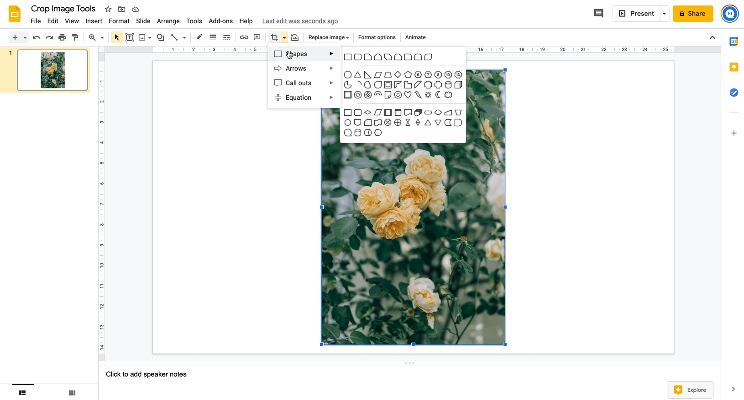Image resolution: width=744 pixels, height=400 pixels.
Task: Click the Reset image icon
Action: click(x=295, y=37)
